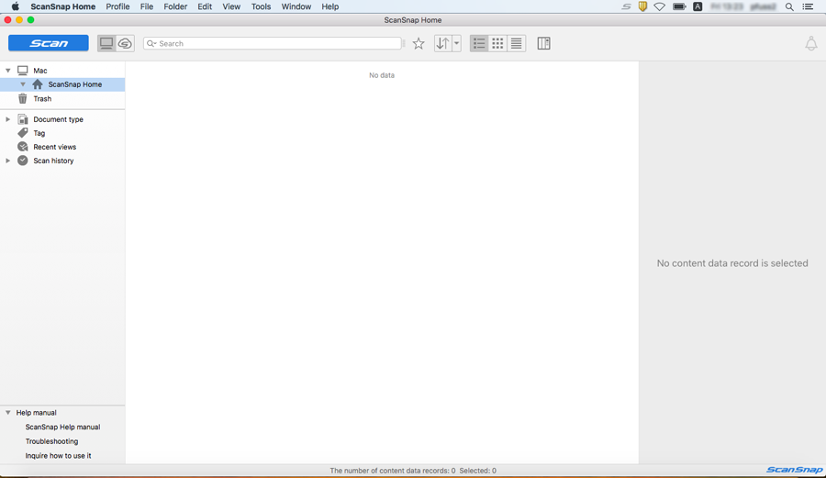Click the Recent views label
This screenshot has width=826, height=478.
[55, 147]
